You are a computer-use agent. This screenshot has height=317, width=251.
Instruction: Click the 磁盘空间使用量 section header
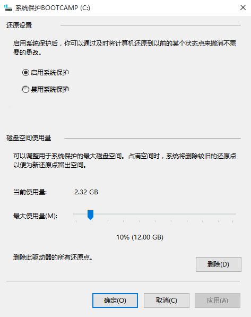[x=29, y=138]
